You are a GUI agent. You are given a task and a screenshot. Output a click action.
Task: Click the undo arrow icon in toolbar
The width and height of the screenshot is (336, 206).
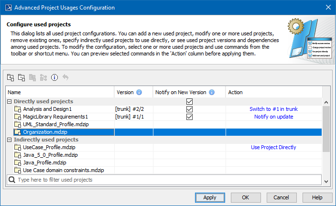coord(65,77)
